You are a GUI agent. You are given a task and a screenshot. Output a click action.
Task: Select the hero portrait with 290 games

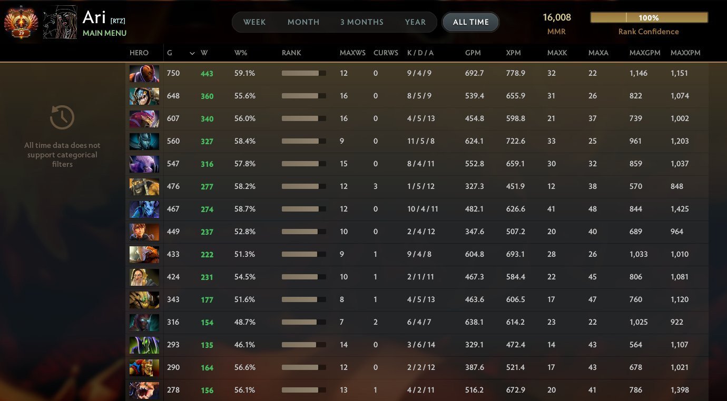point(144,368)
